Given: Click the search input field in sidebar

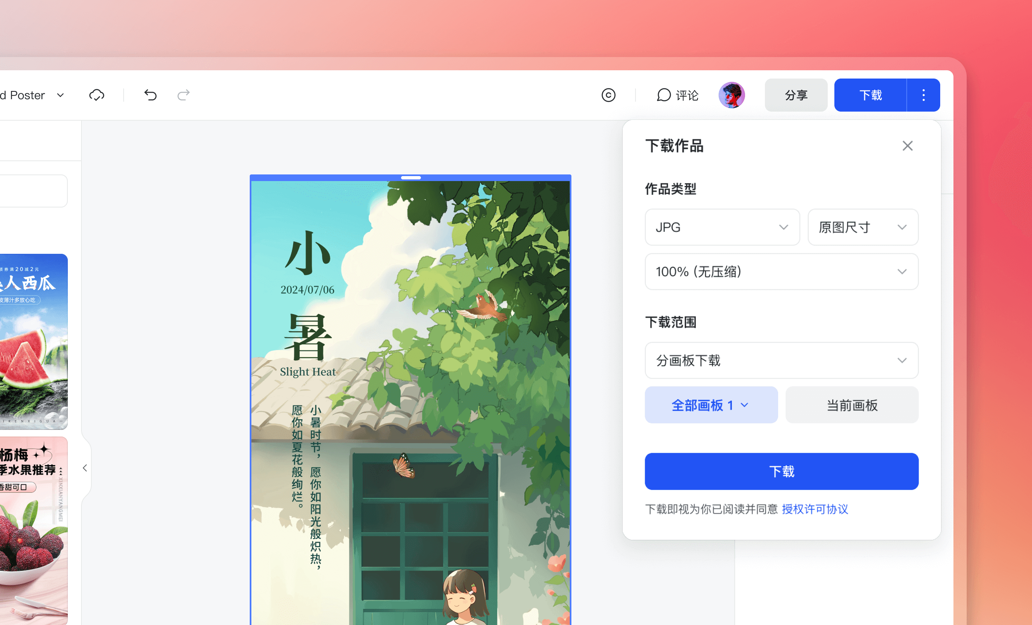Looking at the screenshot, I should (x=33, y=191).
